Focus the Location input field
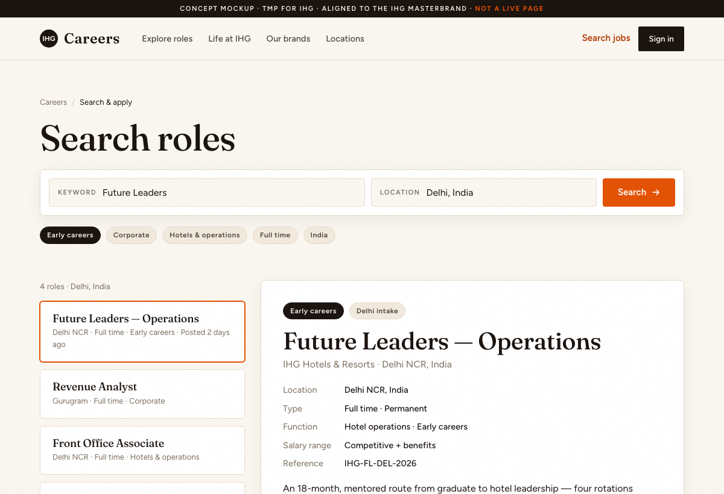Image resolution: width=724 pixels, height=494 pixels. (x=484, y=193)
